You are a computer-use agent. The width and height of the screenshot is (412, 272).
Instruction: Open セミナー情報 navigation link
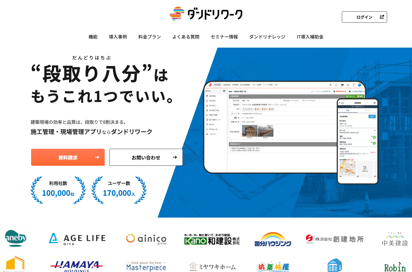[224, 37]
